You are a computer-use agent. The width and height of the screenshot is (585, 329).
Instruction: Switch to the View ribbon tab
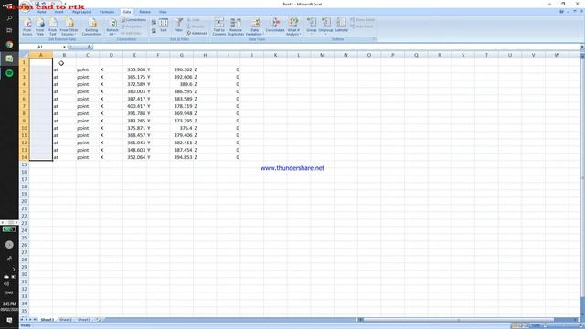point(163,12)
